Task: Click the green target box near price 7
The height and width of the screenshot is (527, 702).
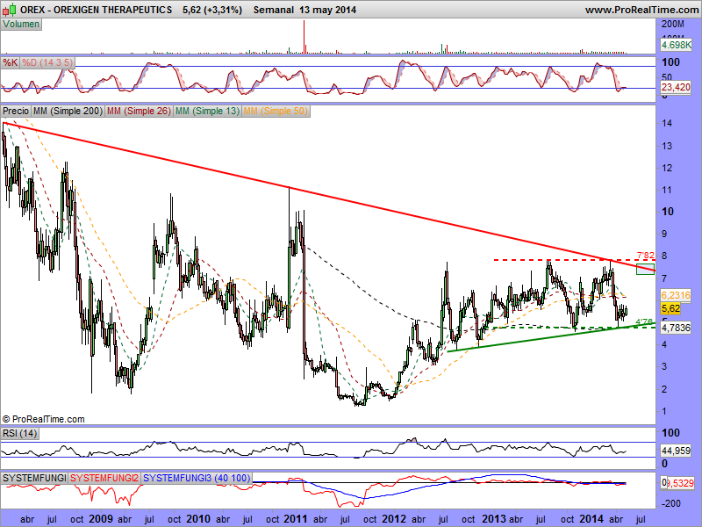Action: pyautogui.click(x=645, y=270)
